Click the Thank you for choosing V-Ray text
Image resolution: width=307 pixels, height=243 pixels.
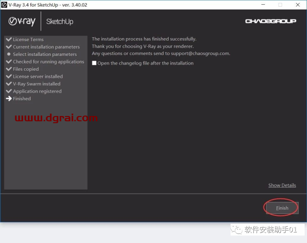tap(143, 46)
